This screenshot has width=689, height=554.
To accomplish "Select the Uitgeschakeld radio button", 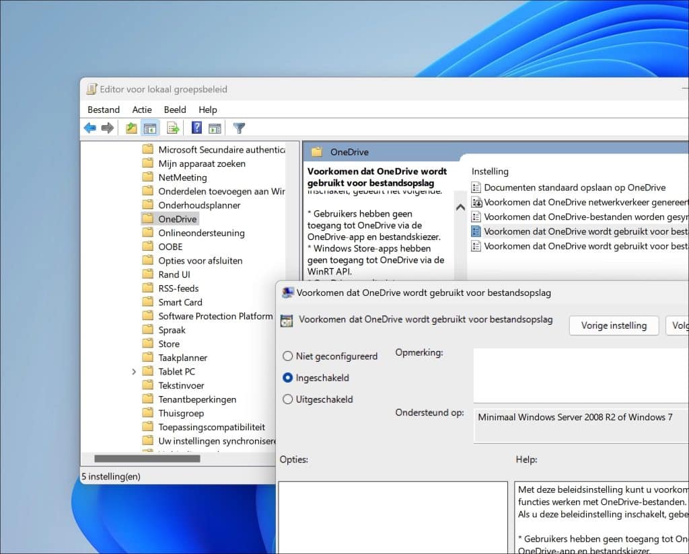I will (x=287, y=399).
